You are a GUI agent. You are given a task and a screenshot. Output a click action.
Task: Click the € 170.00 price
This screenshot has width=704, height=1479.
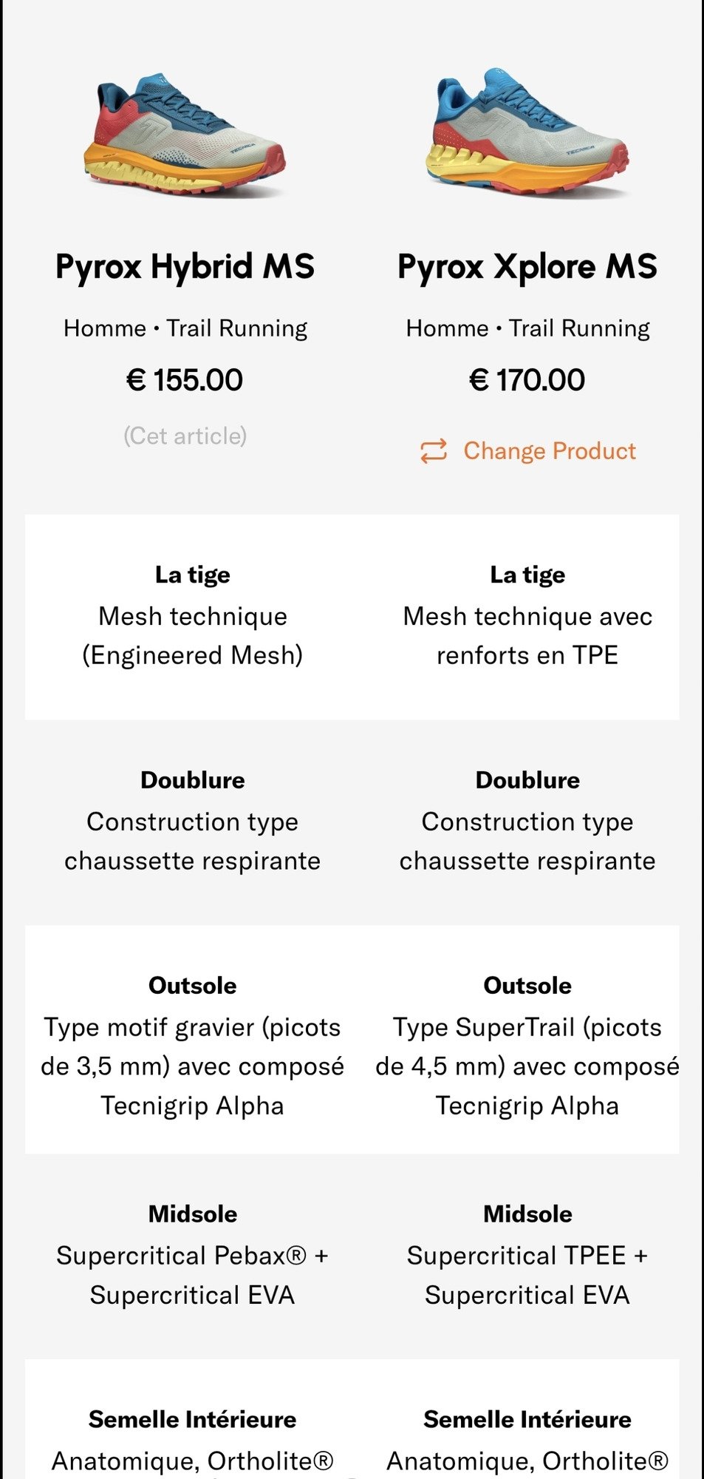527,380
